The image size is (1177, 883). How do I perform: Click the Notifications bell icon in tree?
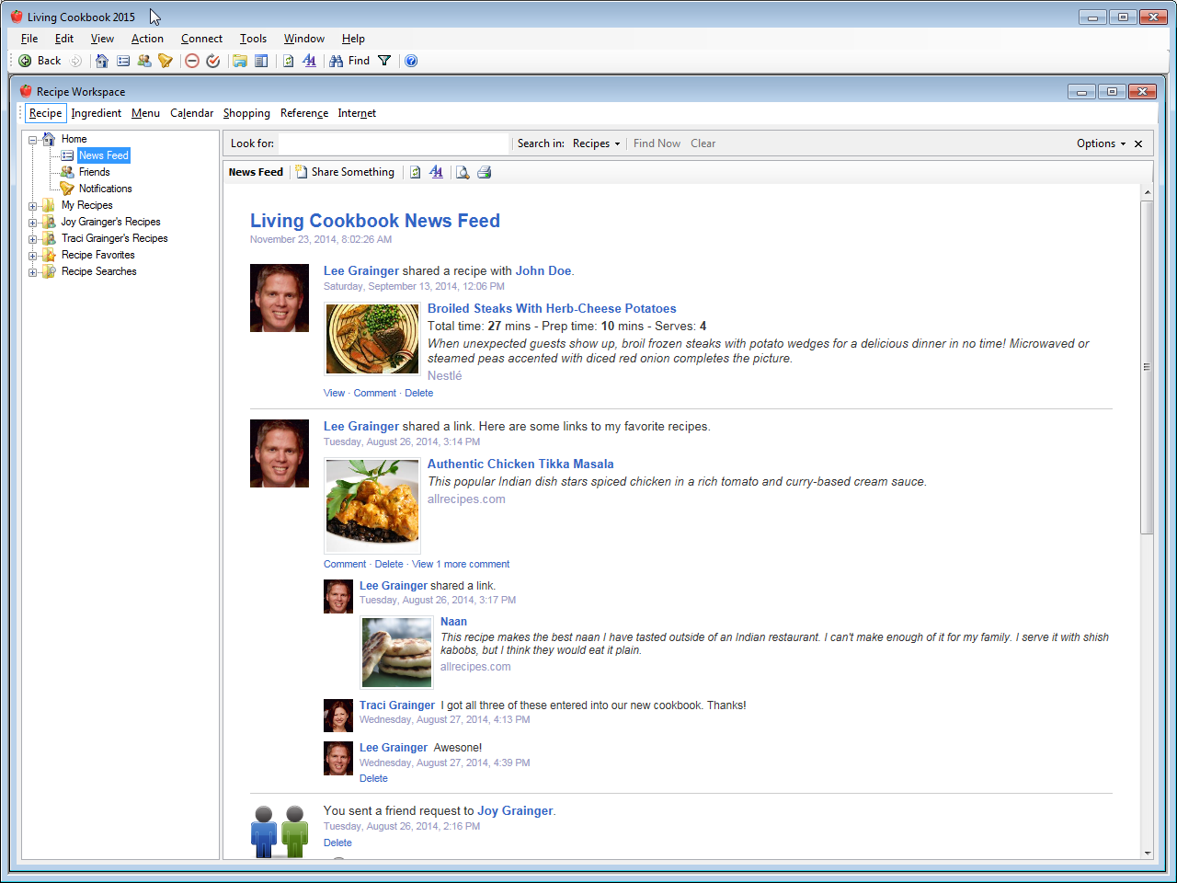67,189
